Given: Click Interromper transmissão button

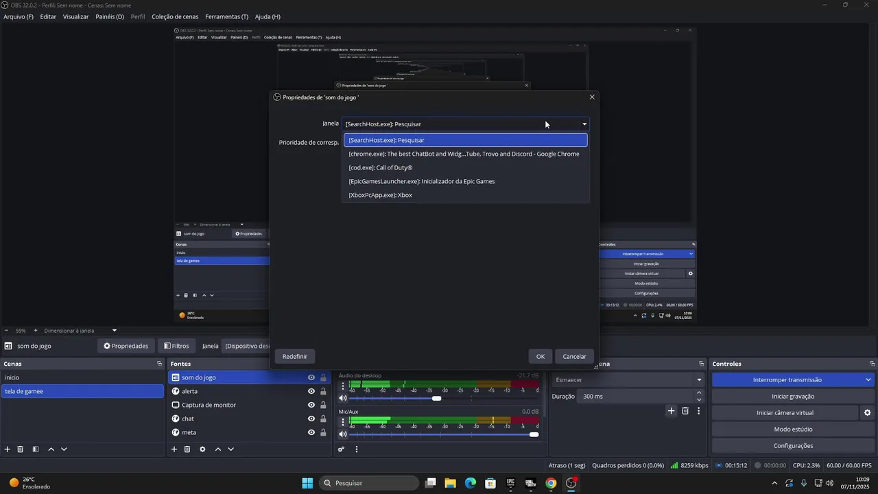Looking at the screenshot, I should coord(787,379).
